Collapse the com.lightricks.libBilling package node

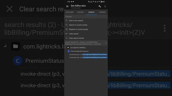tap(66, 47)
